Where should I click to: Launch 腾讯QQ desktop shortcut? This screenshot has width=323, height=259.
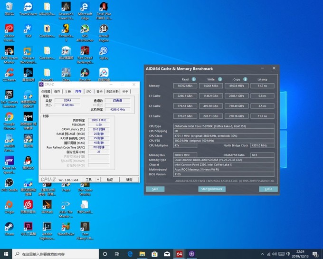pos(28,163)
